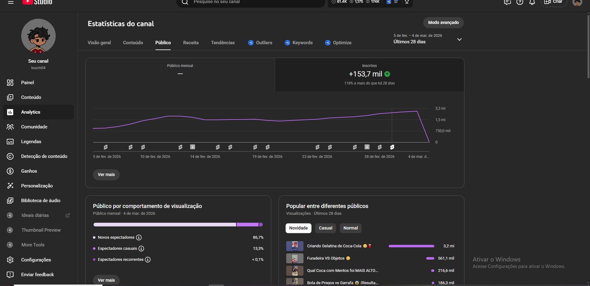590x286 pixels.
Task: Open Personalização magic wand icon
Action: pyautogui.click(x=10, y=186)
